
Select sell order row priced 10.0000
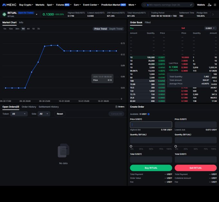[199, 57]
